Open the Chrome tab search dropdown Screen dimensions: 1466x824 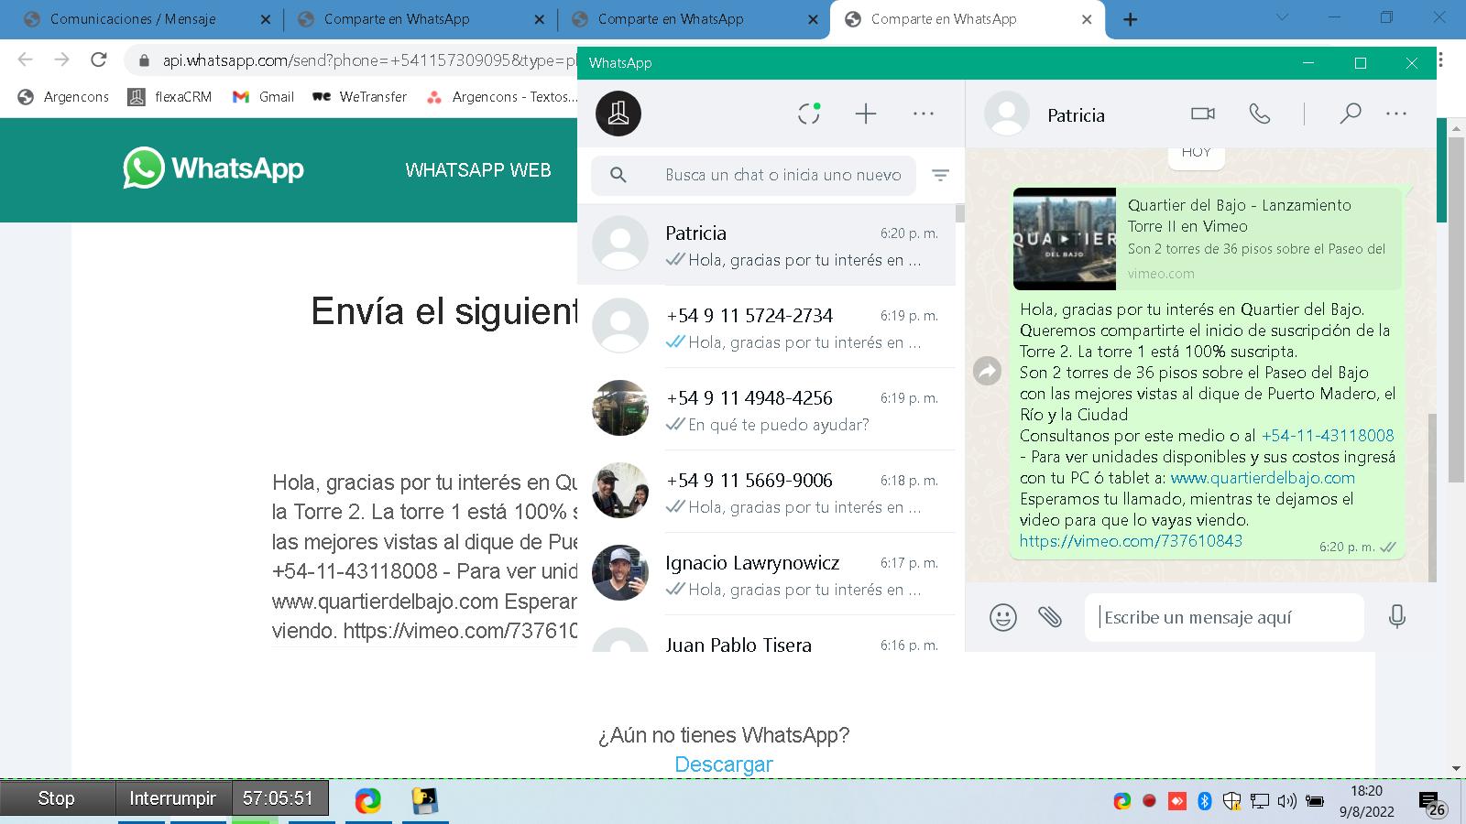1283,17
